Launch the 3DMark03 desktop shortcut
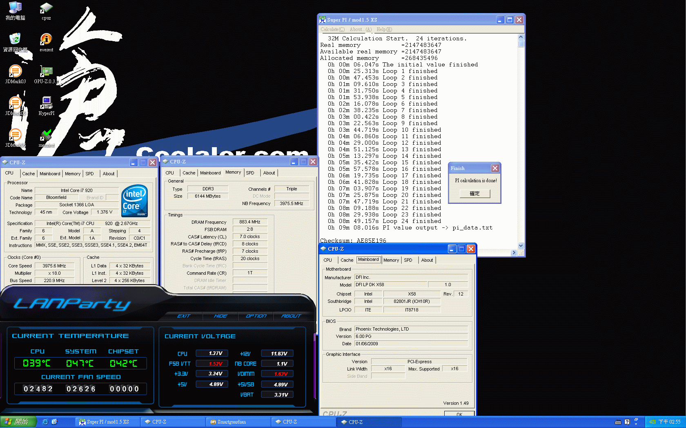 [x=15, y=75]
